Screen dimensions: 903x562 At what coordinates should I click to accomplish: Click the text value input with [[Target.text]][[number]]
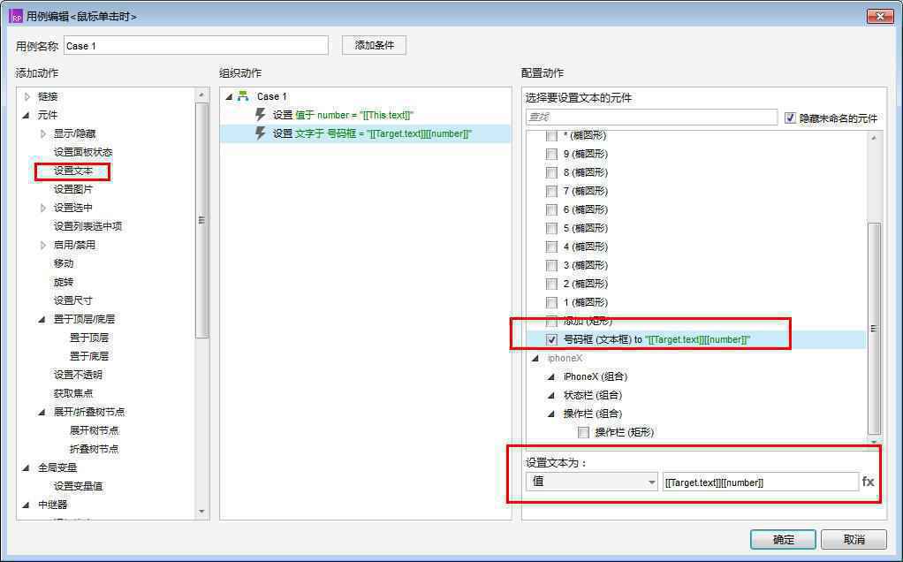(x=760, y=482)
